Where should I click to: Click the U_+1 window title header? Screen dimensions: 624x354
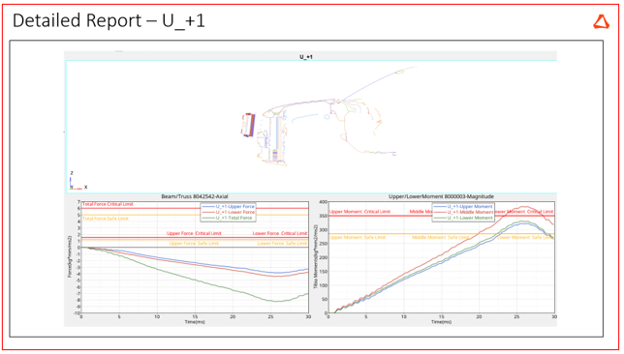pos(306,57)
